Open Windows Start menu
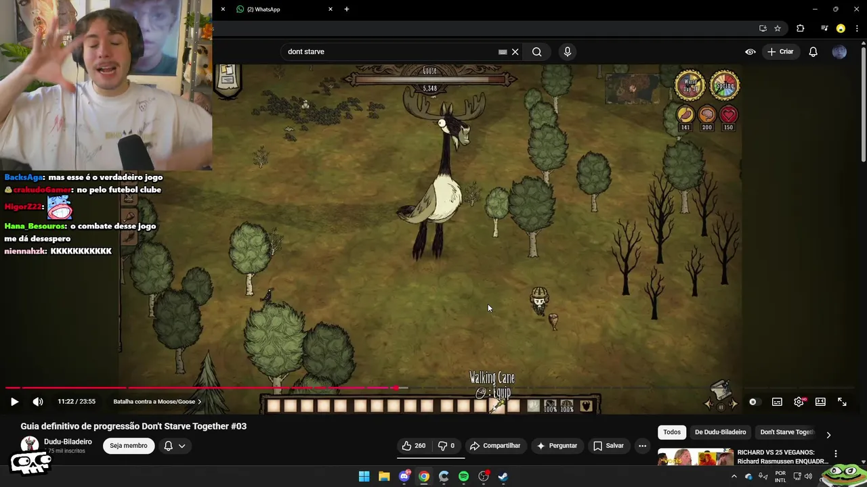The width and height of the screenshot is (867, 487). 364,476
